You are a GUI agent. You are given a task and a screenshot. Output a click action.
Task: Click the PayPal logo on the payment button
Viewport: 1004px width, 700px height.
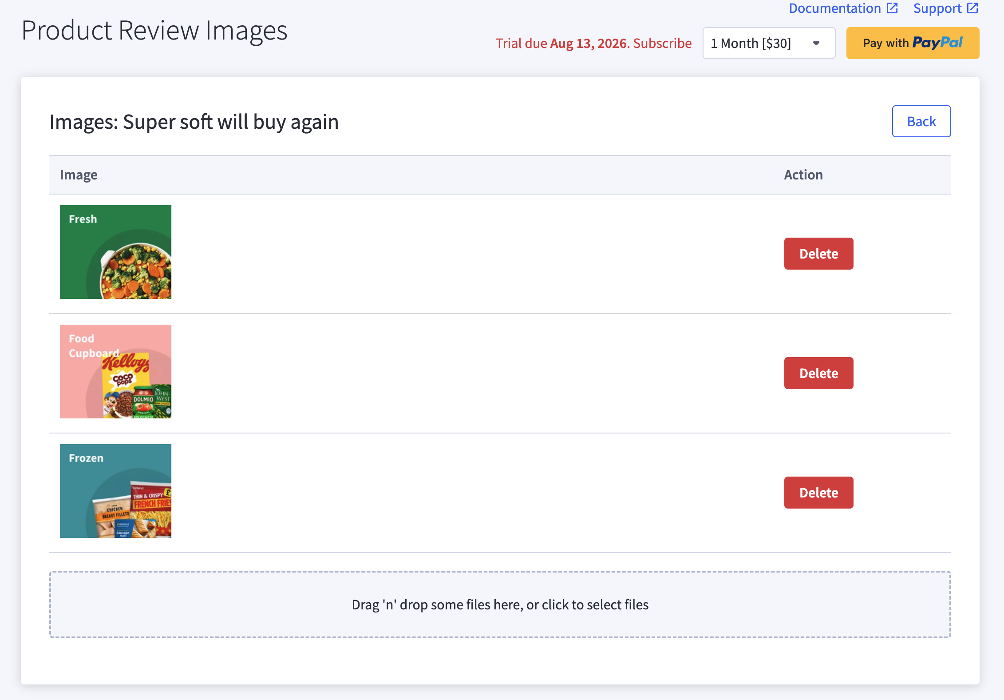click(x=937, y=43)
